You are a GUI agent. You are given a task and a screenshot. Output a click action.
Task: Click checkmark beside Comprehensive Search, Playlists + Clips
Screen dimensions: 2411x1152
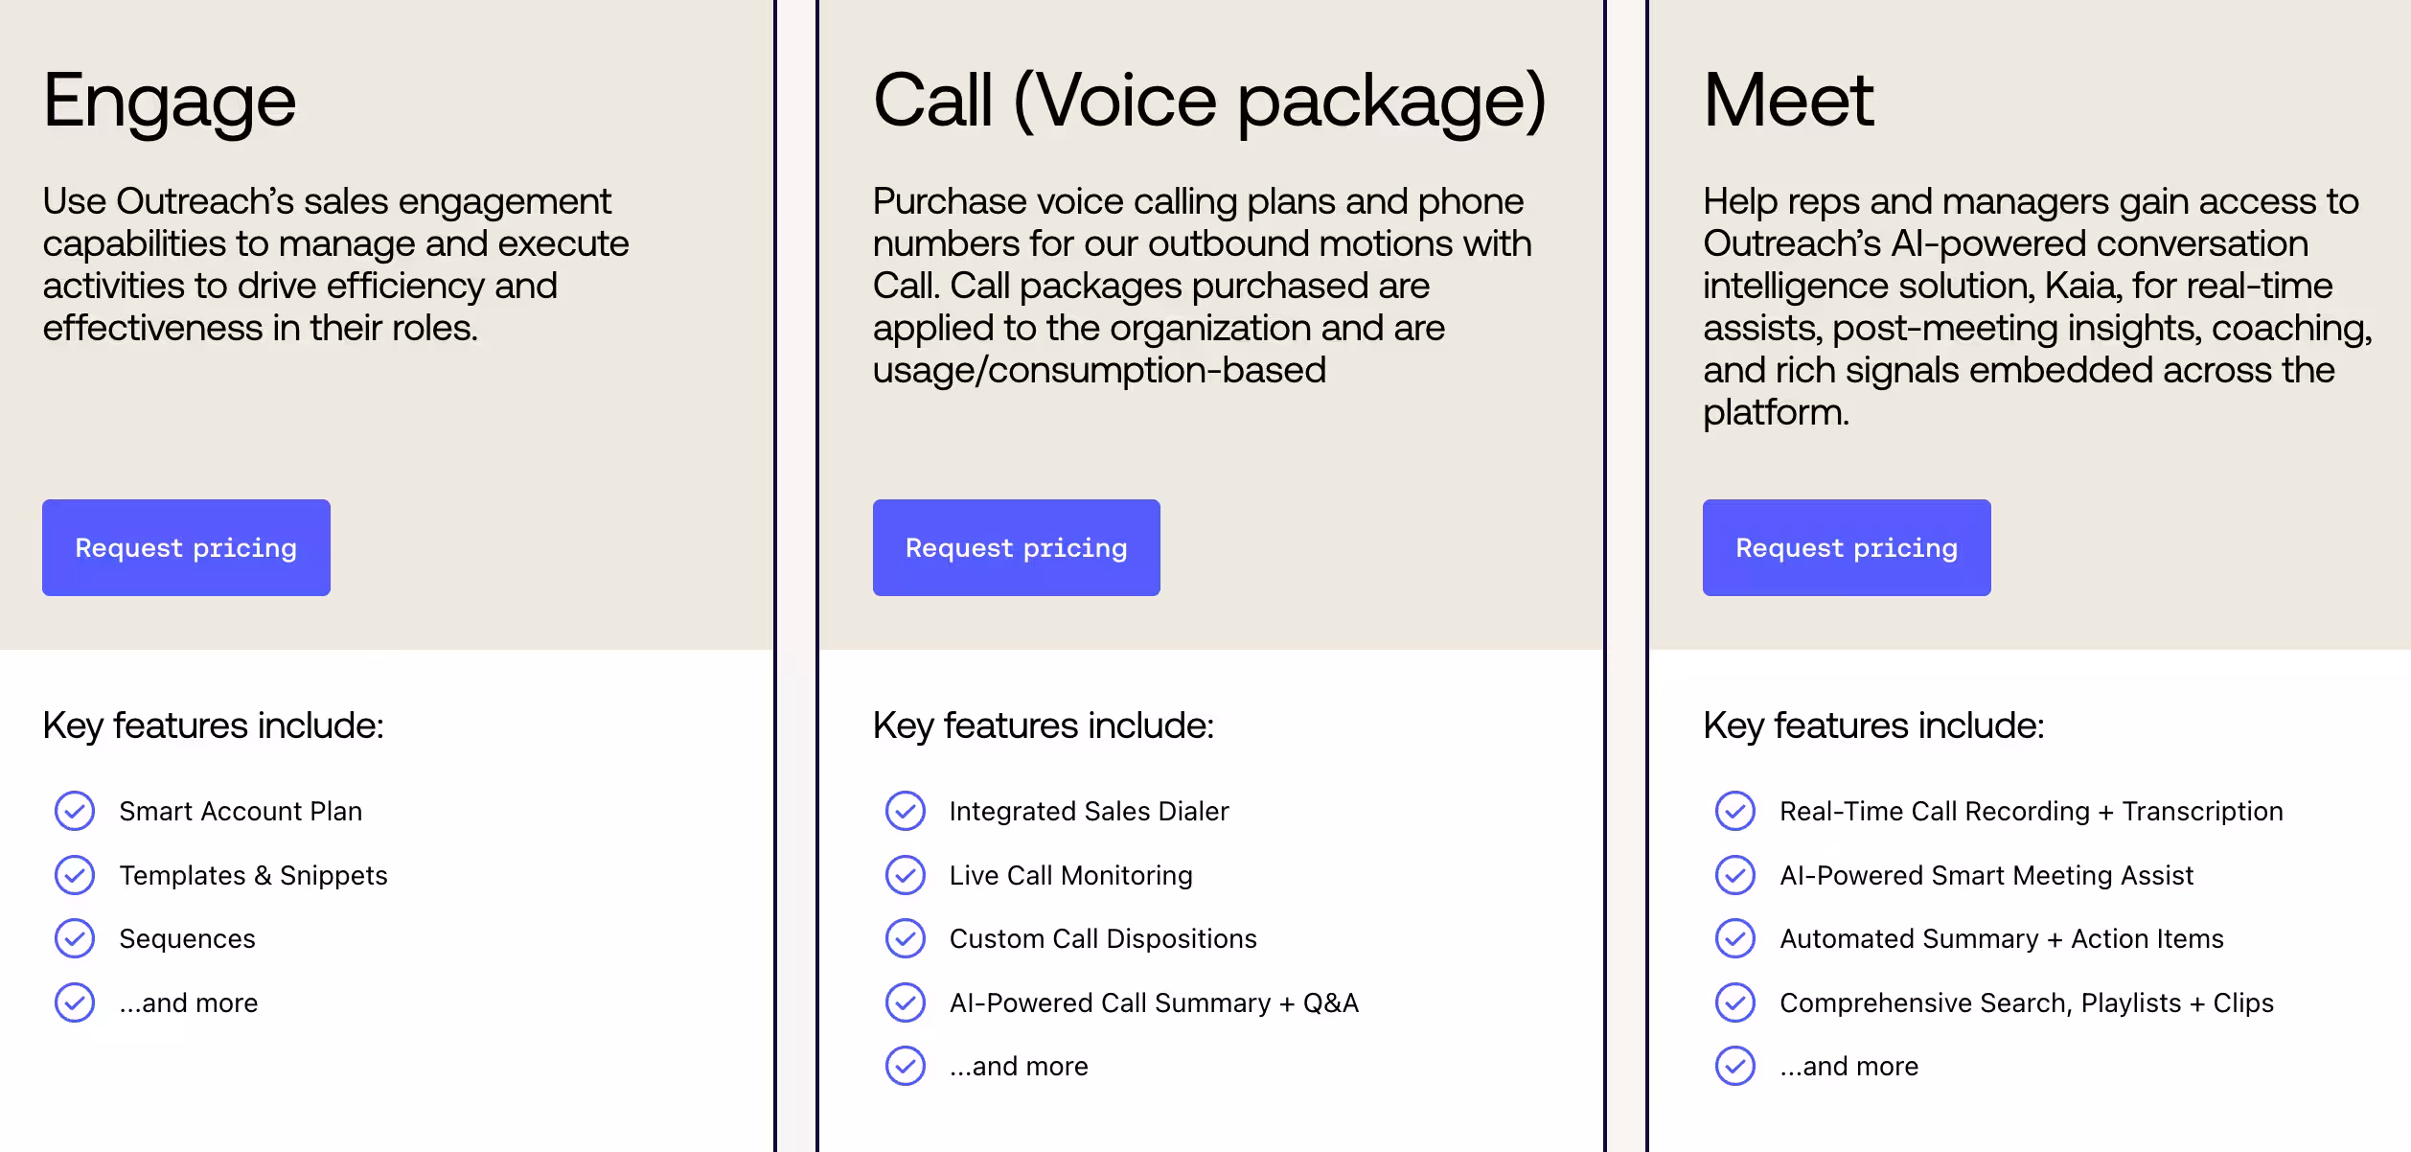1735,1002
